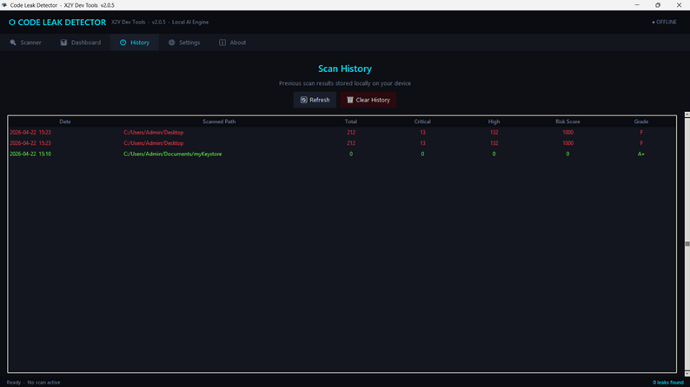Image resolution: width=690 pixels, height=387 pixels.
Task: Click the Dashboard chart icon
Action: point(63,43)
